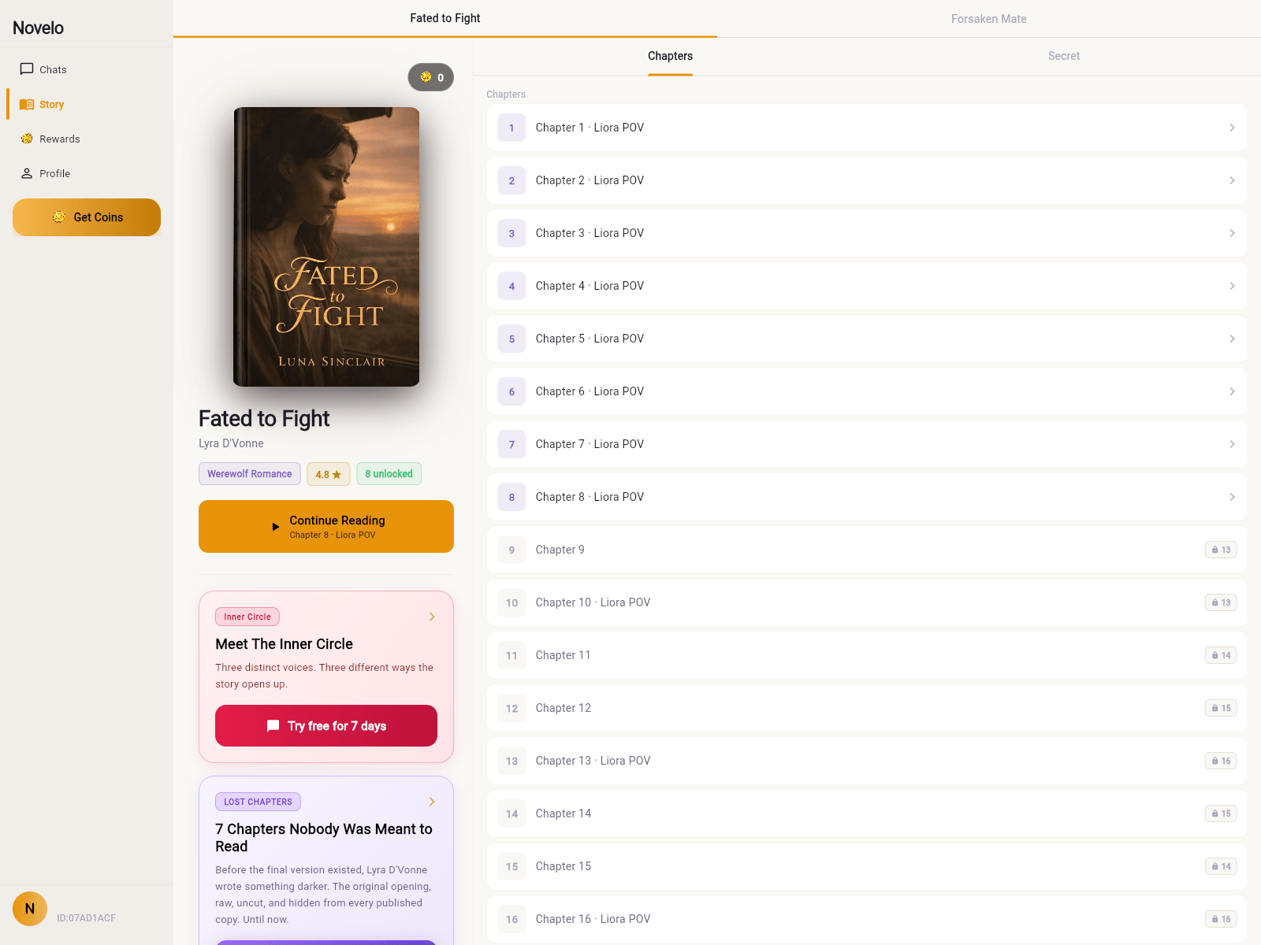Viewport: 1261px width, 945px height.
Task: Expand the Lost Chapters card chevron
Action: 432,802
